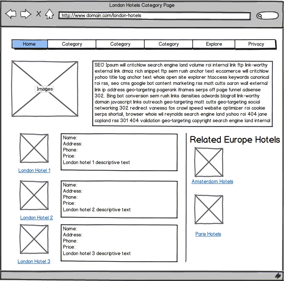
Task: Click the URL address bar
Action: pyautogui.click(x=154, y=16)
